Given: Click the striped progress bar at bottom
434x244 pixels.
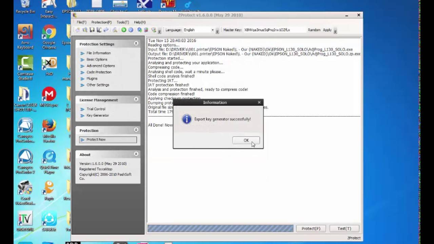Looking at the screenshot, I should pyautogui.click(x=220, y=229).
